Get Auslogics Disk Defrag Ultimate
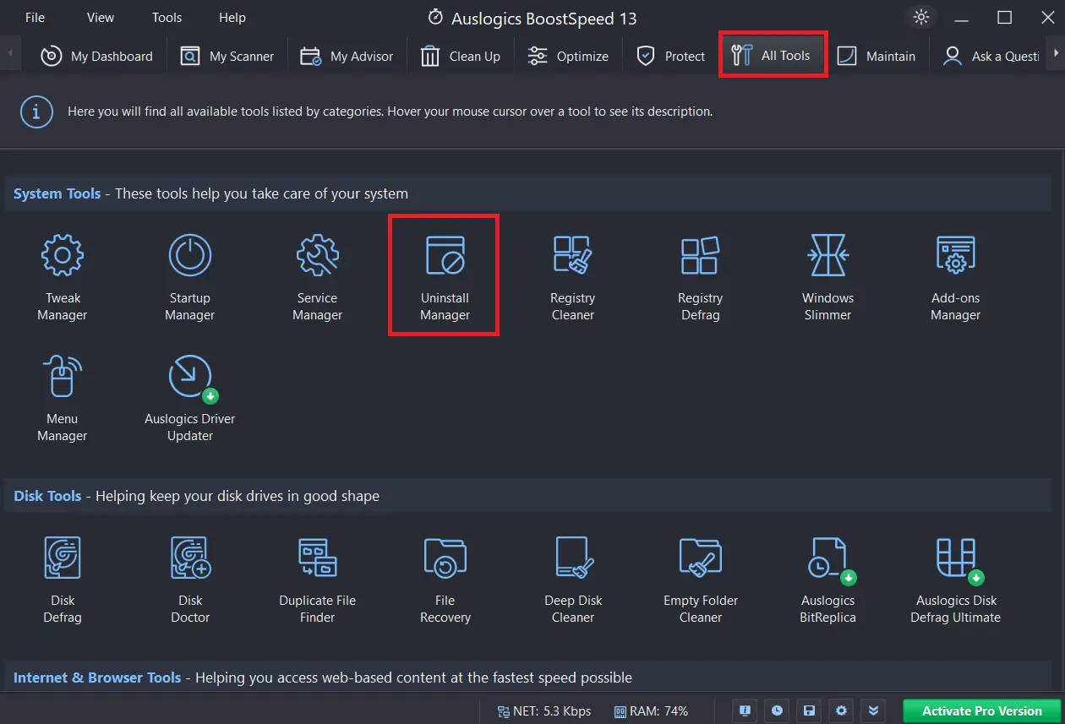This screenshot has height=724, width=1065. (956, 581)
